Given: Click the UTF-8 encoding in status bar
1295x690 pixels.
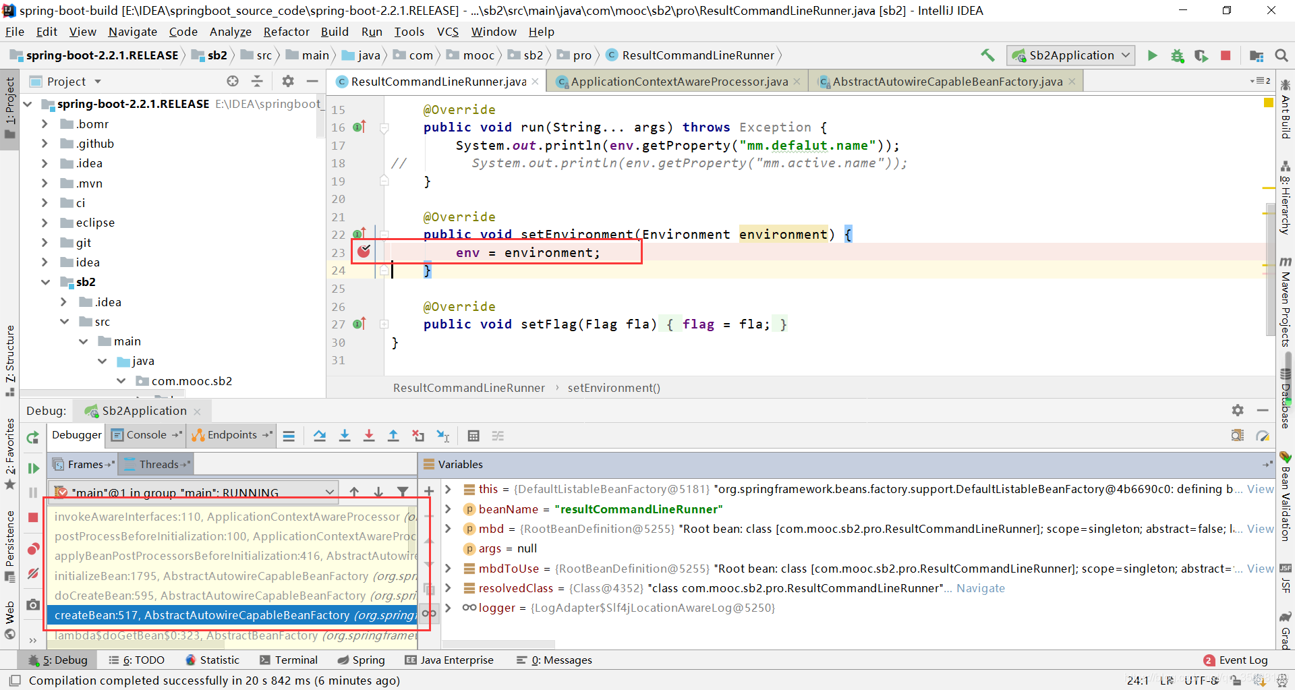Looking at the screenshot, I should [x=1201, y=681].
